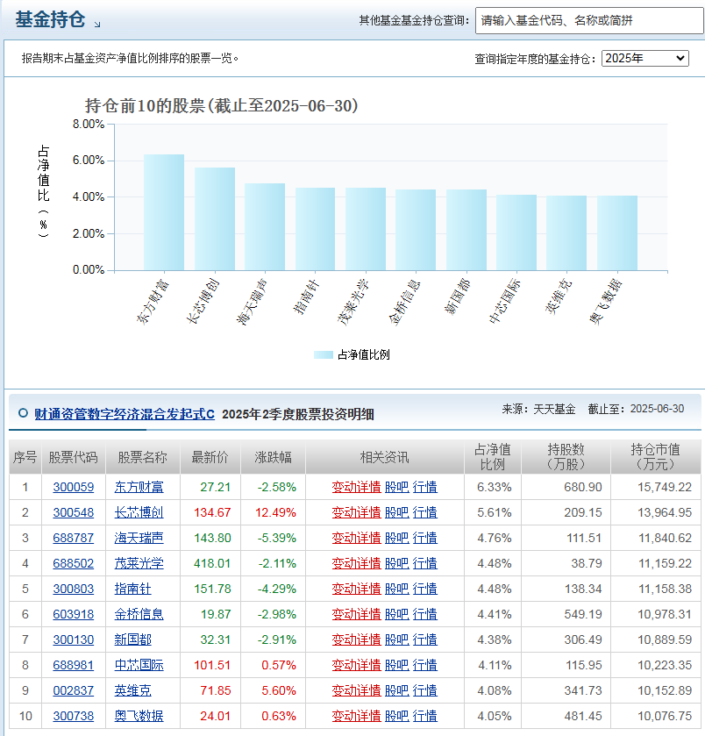Open 变动详情 for 新国都 row
The height and width of the screenshot is (736, 705).
pyautogui.click(x=357, y=640)
